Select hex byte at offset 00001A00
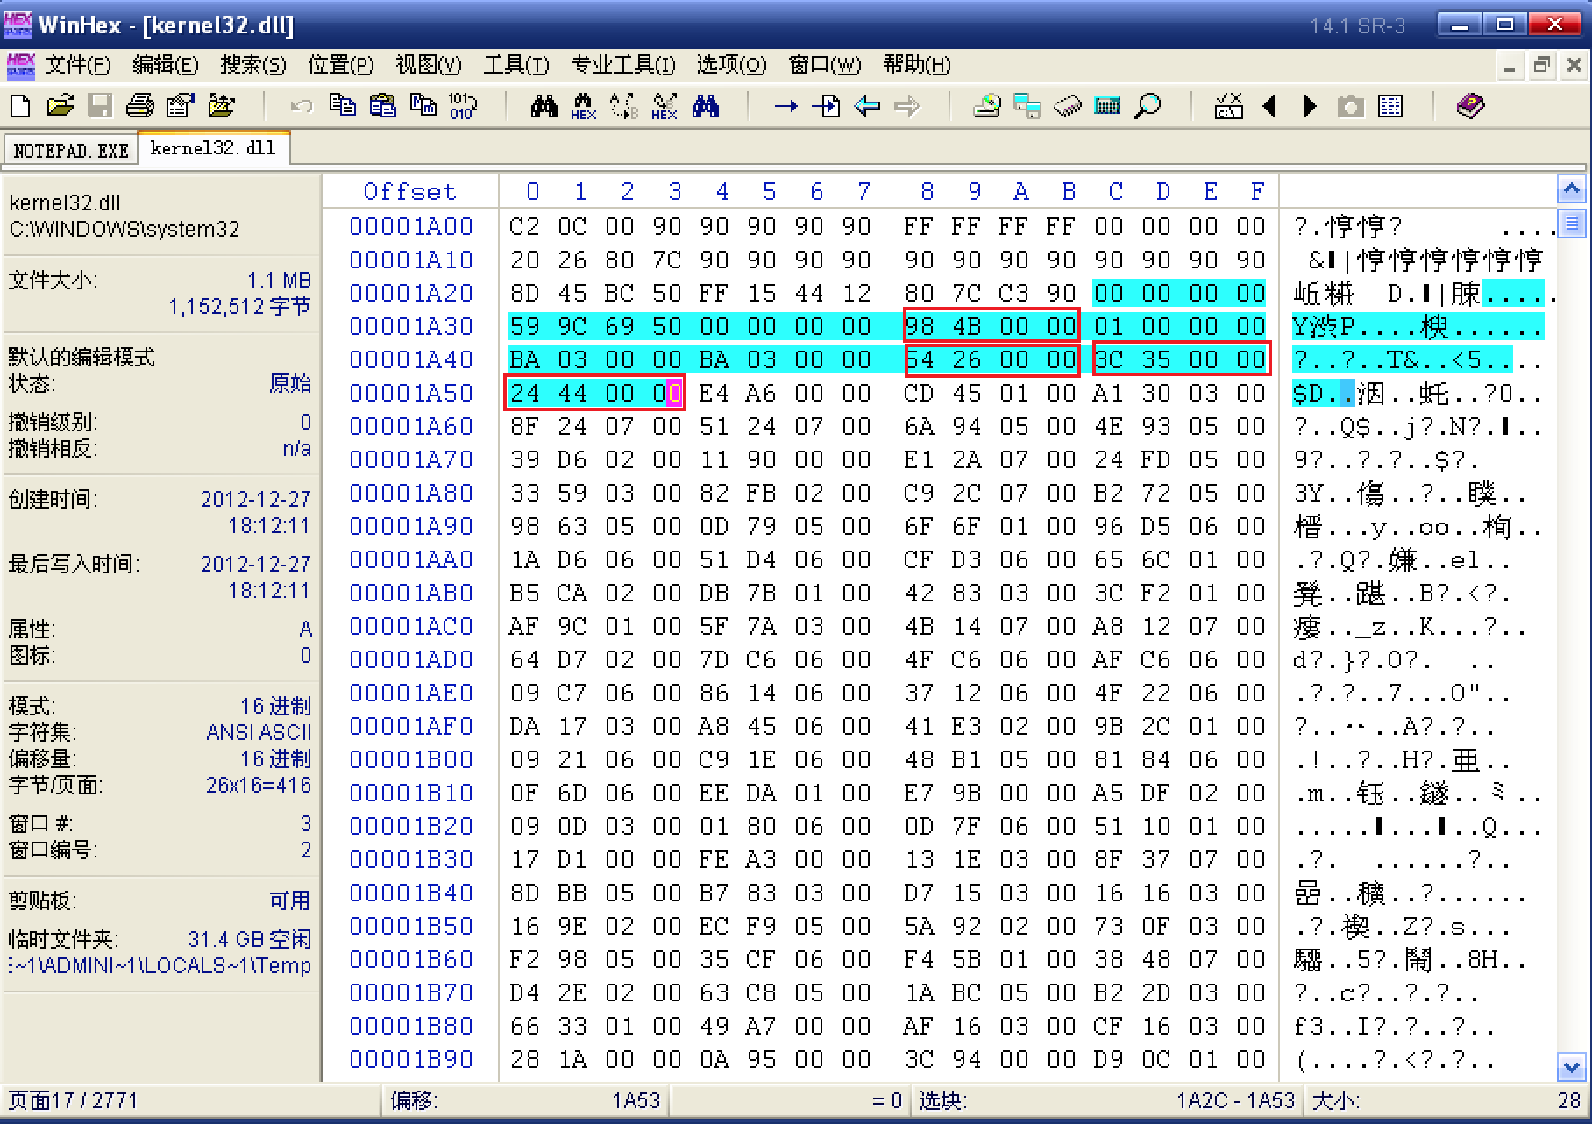Screen dimensions: 1592x1124 coord(524,226)
